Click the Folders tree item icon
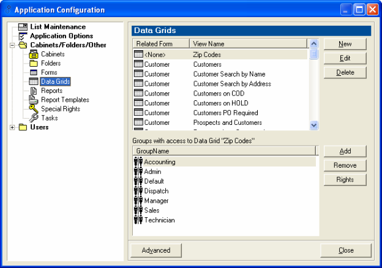The height and width of the screenshot is (268, 382). (34, 63)
